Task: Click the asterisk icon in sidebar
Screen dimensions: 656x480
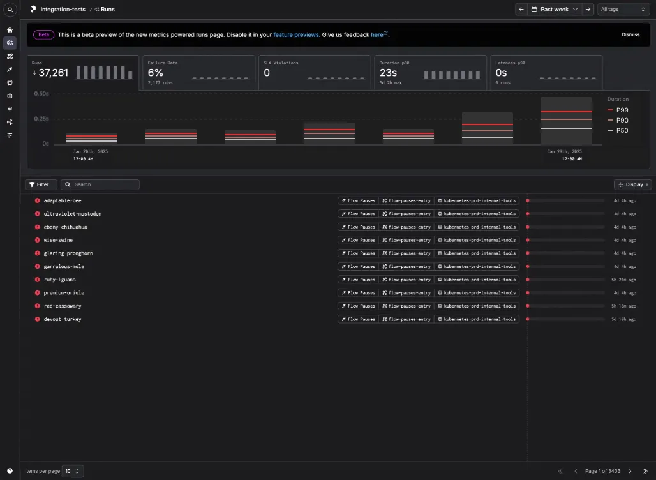Action: click(x=10, y=109)
